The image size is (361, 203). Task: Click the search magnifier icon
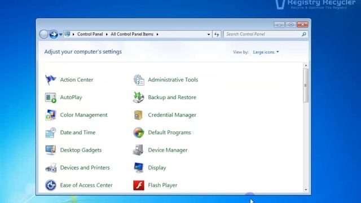pos(304,34)
